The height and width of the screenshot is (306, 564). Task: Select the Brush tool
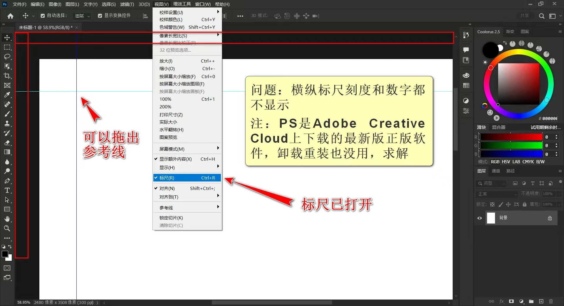coord(7,114)
